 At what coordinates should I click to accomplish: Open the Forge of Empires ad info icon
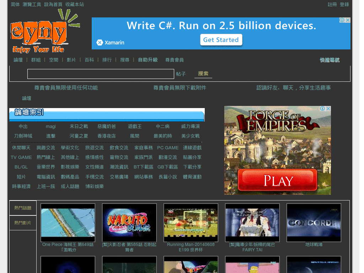322,109
